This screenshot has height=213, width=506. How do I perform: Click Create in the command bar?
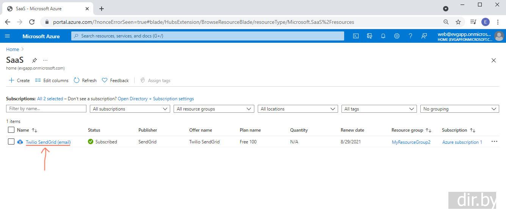(x=19, y=80)
